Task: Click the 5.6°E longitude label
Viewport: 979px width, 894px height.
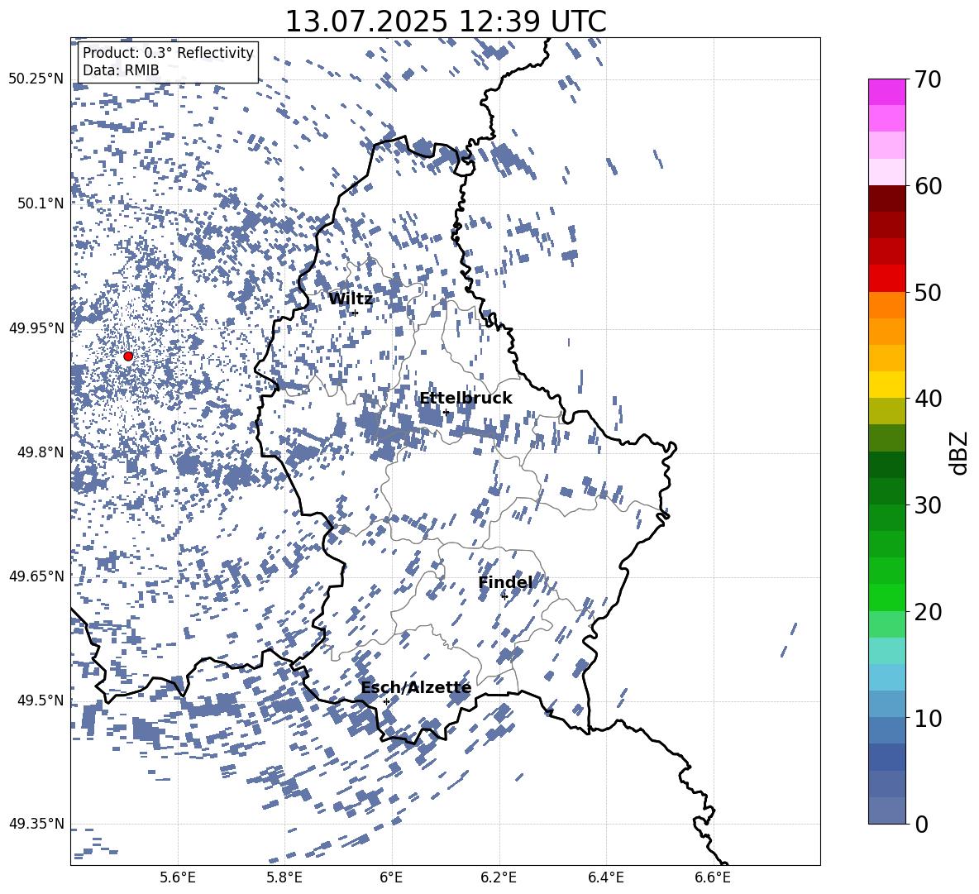Action: (178, 877)
